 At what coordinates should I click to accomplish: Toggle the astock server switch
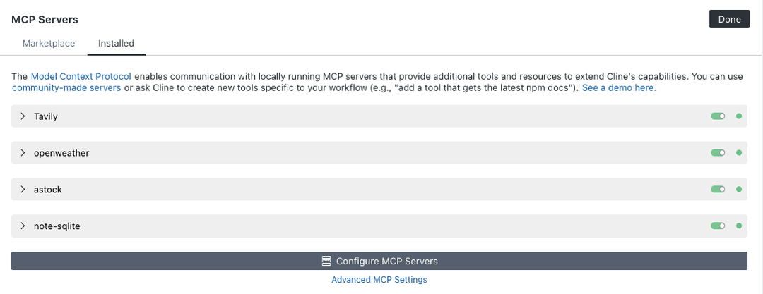tap(718, 190)
